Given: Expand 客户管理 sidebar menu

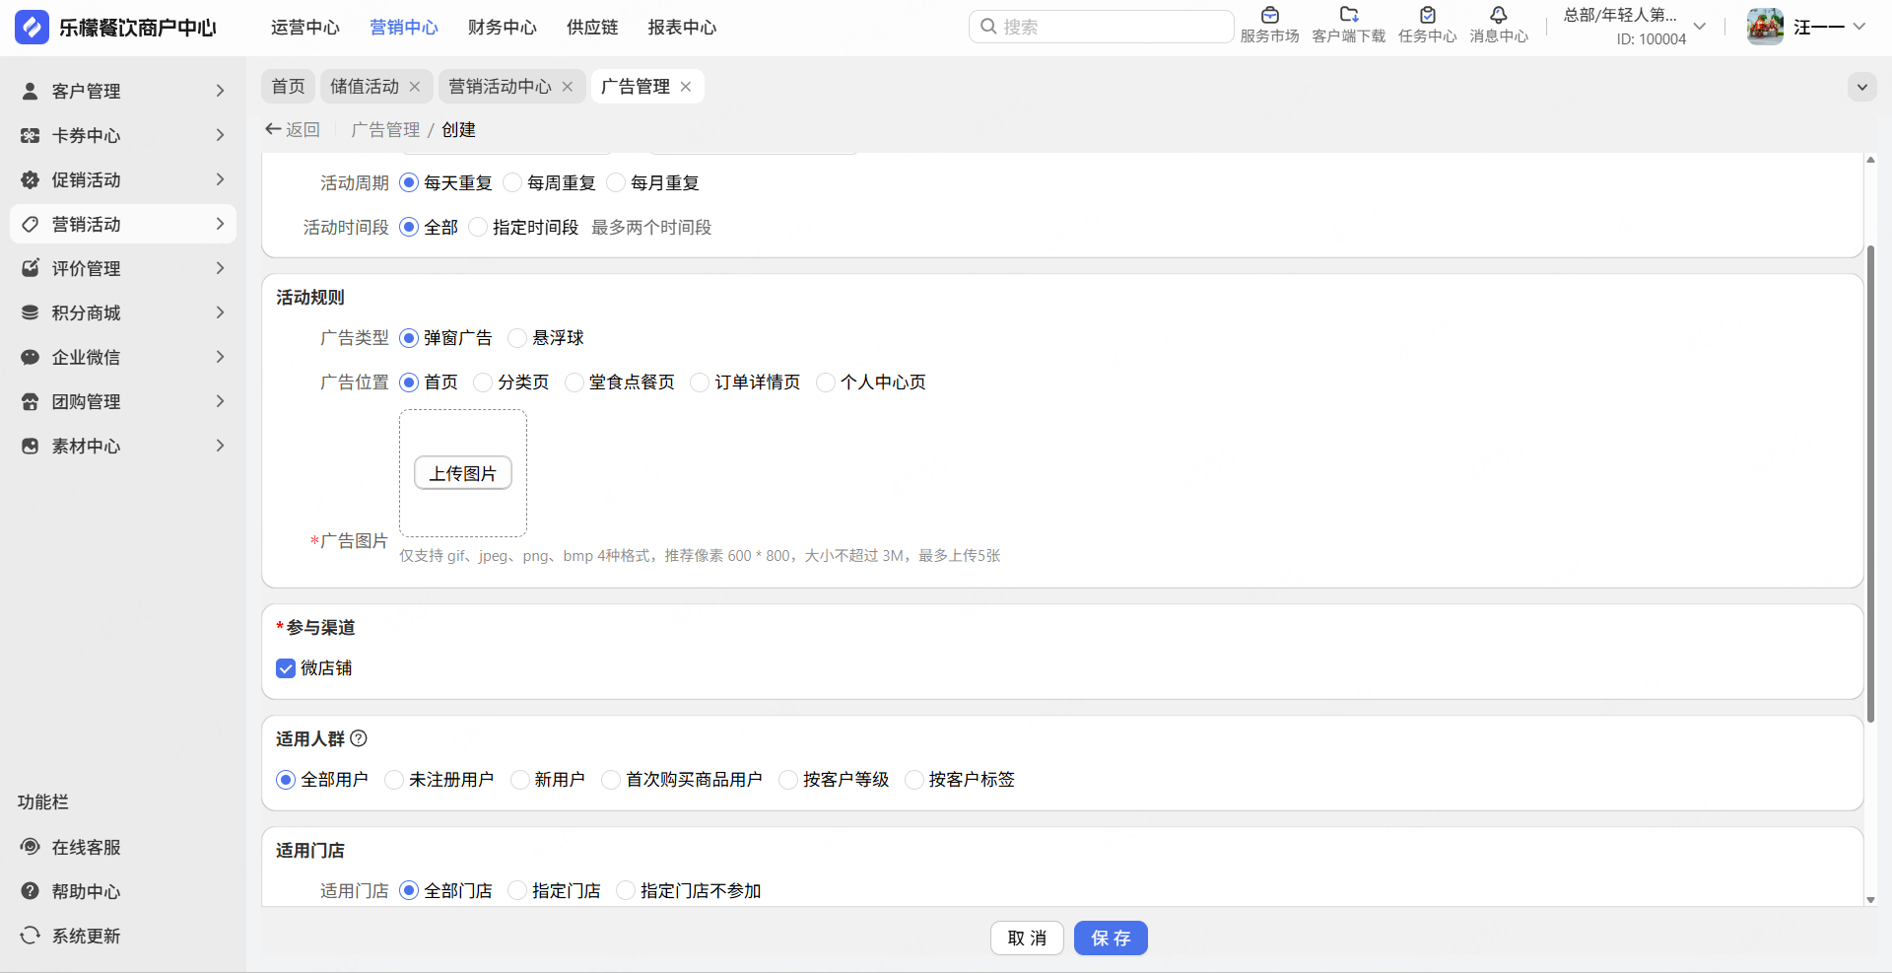Looking at the screenshot, I should click(123, 91).
